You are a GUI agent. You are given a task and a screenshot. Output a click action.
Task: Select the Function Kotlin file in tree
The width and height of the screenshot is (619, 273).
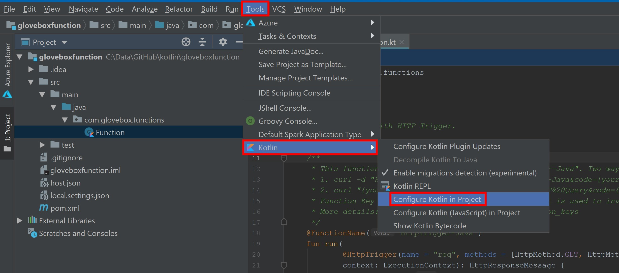tap(110, 133)
